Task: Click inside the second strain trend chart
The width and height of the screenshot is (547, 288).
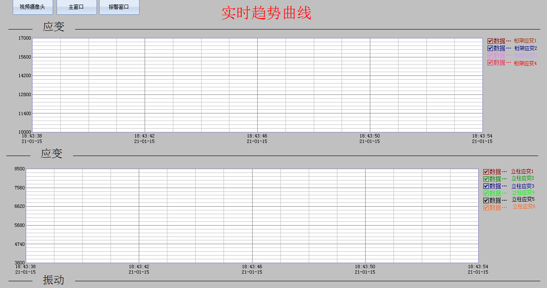Action: click(252, 216)
